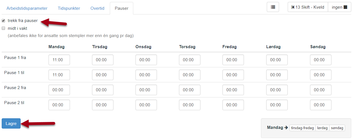
Task: Enable the midt i vakt checkbox
Action: coord(3,28)
